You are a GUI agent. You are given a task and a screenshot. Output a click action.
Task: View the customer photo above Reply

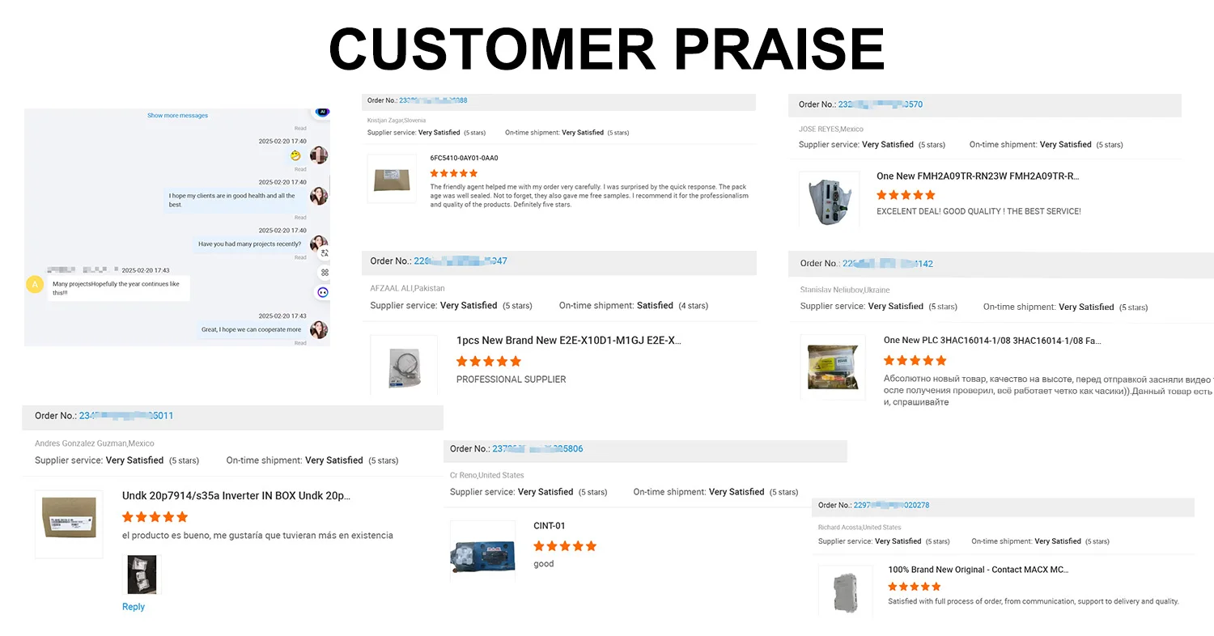point(142,574)
